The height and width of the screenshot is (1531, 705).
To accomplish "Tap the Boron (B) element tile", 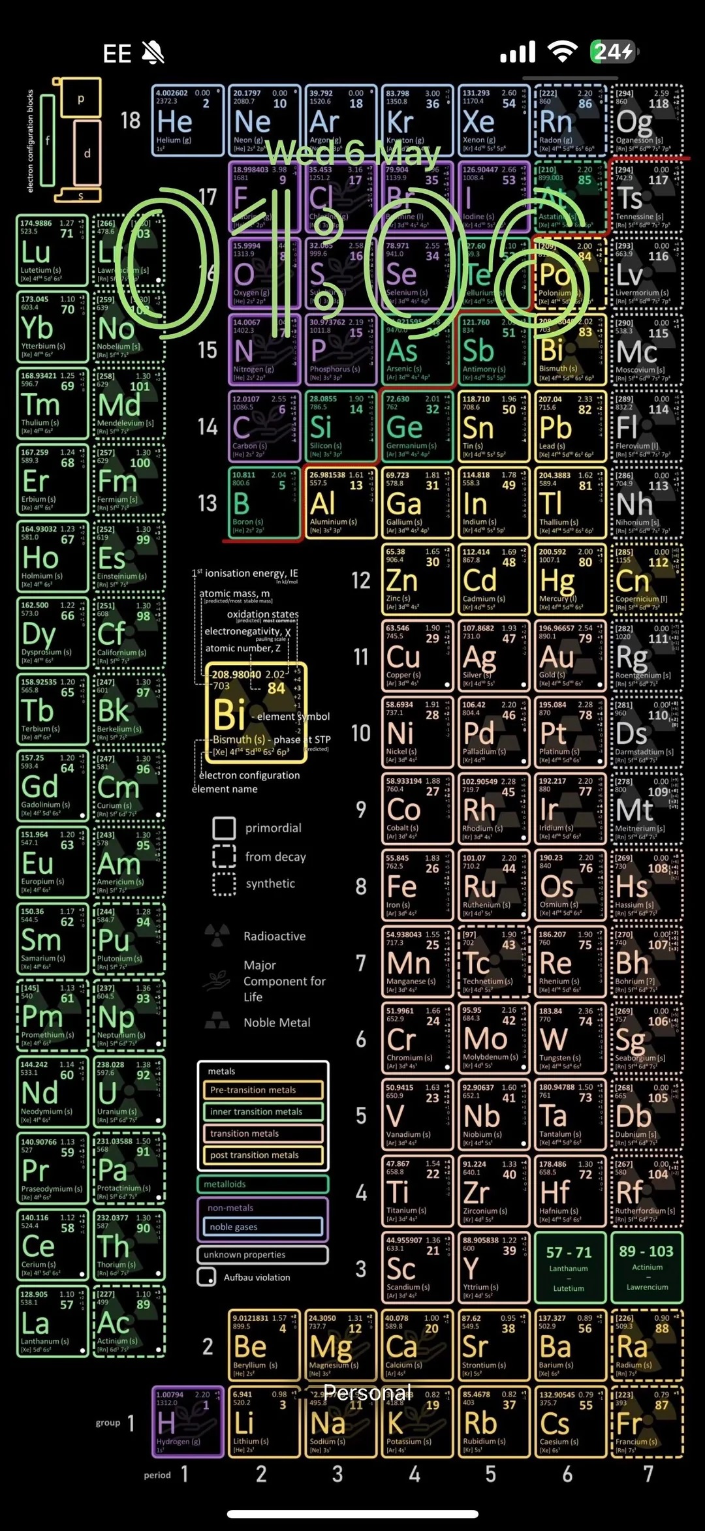I will click(264, 503).
